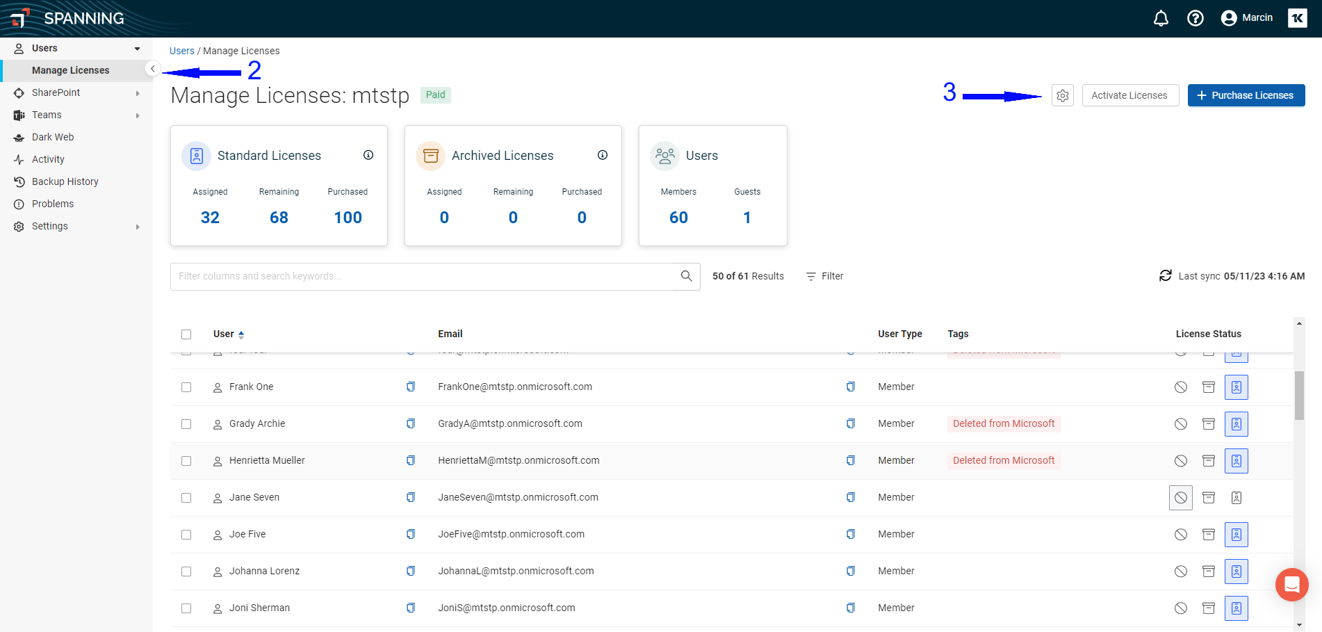Click Joni Sherman's user name
This screenshot has height=632, width=1322.
(259, 608)
